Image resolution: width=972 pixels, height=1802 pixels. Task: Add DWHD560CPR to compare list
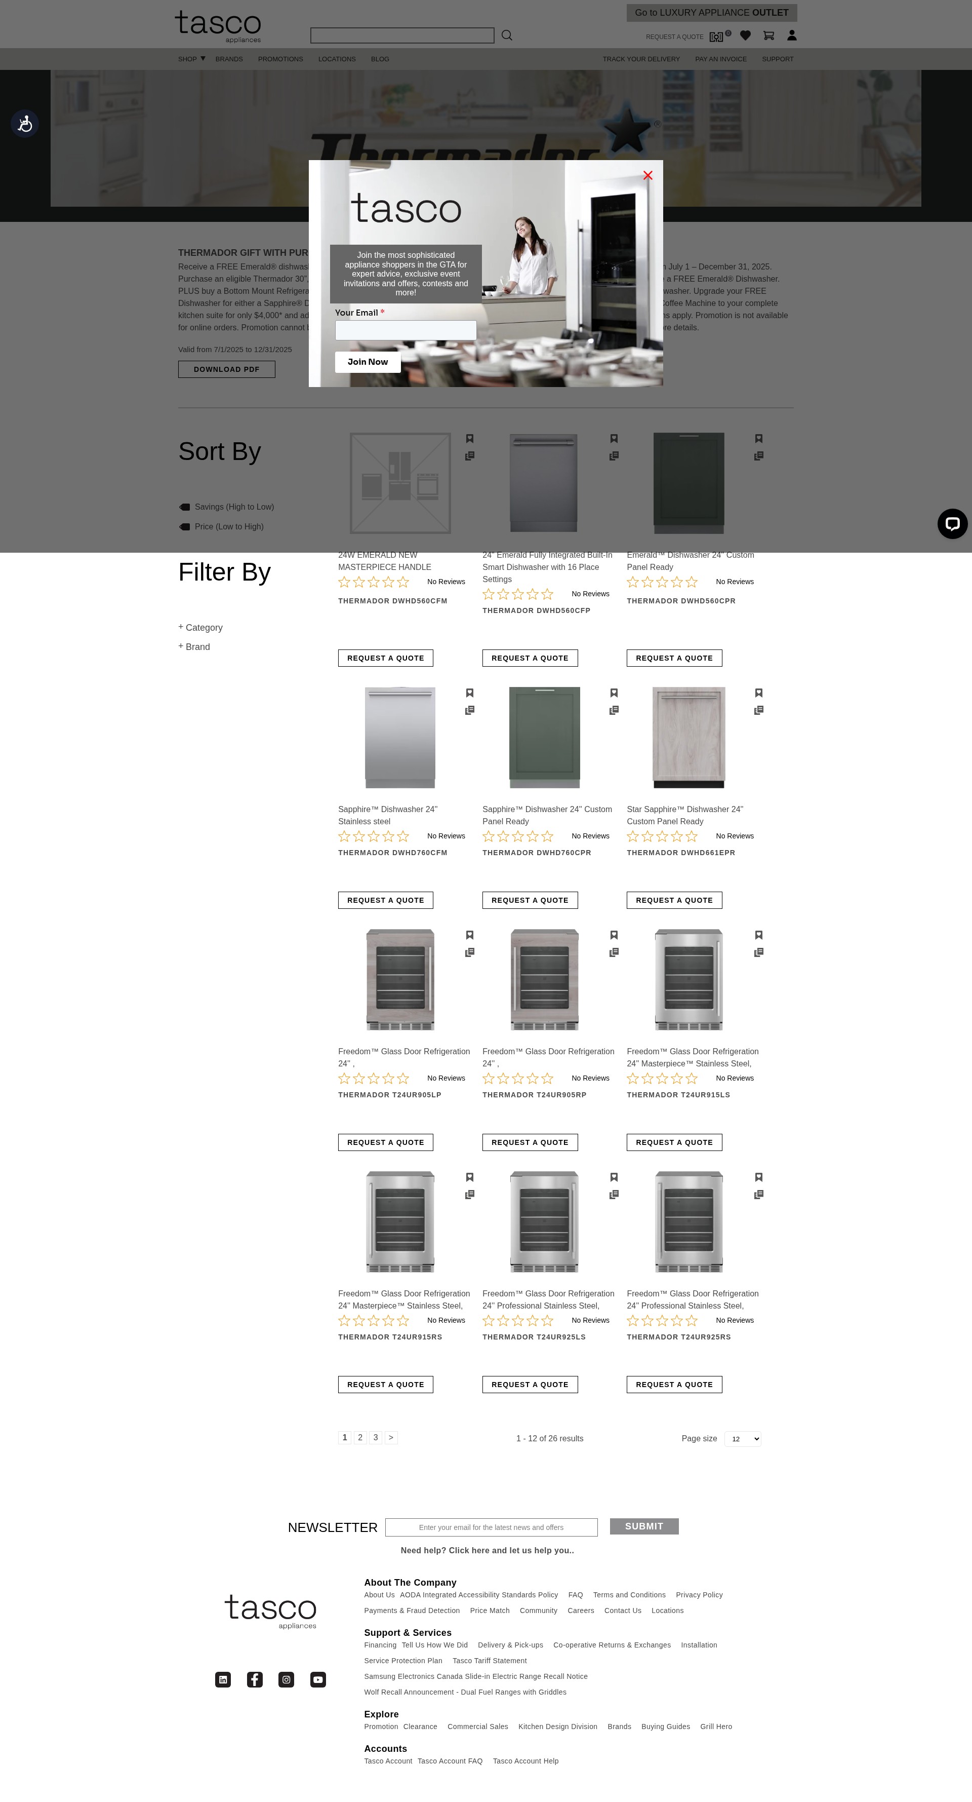(x=759, y=456)
